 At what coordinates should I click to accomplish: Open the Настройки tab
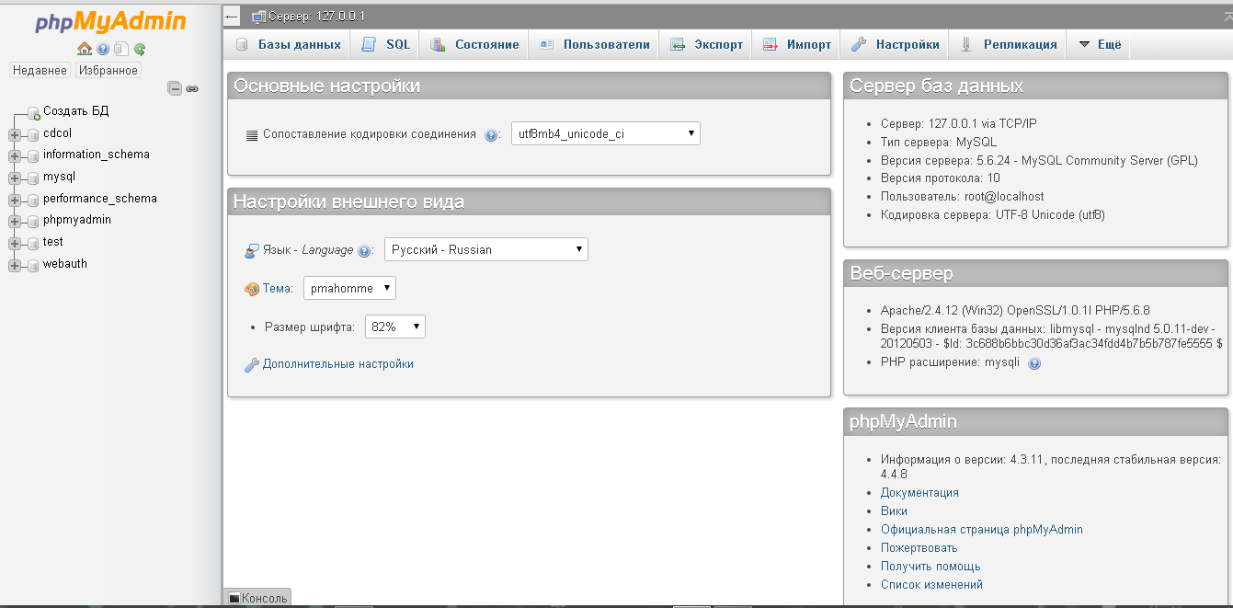[x=896, y=44]
